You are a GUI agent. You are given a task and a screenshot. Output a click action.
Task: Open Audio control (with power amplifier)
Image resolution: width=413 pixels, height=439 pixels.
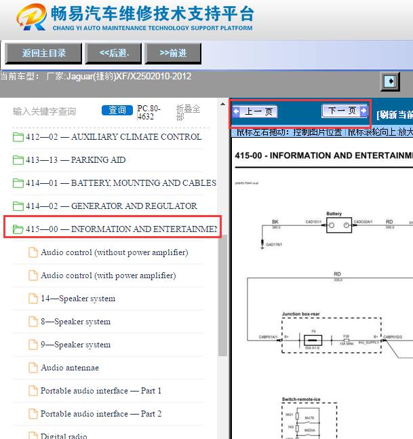pyautogui.click(x=109, y=275)
